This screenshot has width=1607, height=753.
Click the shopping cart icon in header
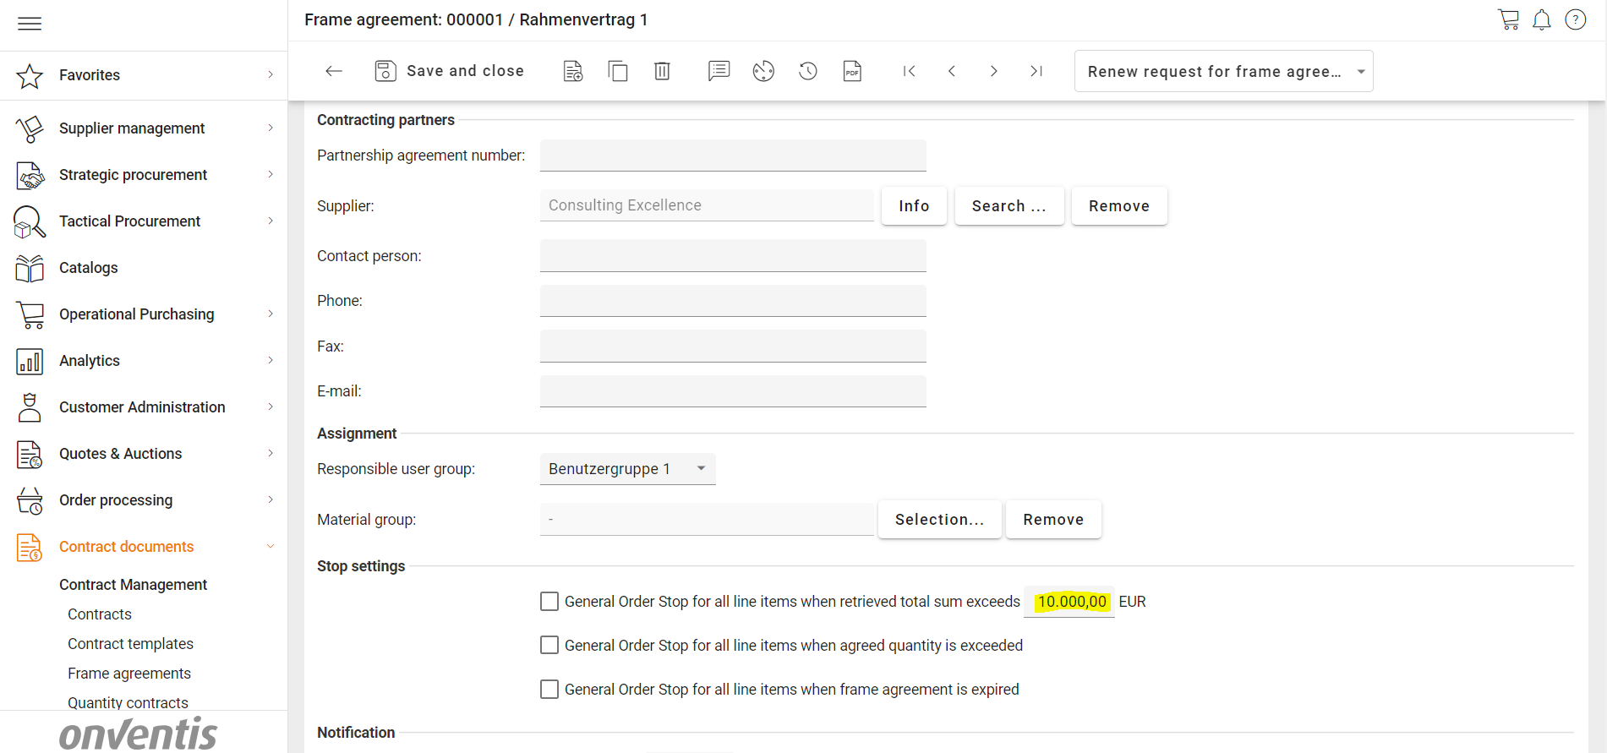1508,19
